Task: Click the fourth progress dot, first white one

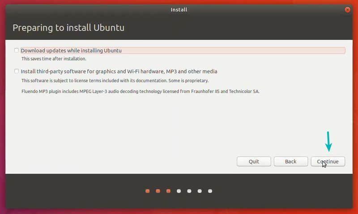Action: click(x=179, y=191)
